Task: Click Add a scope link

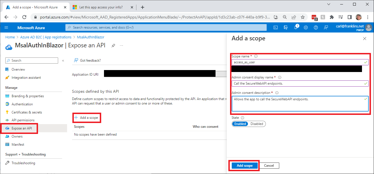Action: [86, 118]
